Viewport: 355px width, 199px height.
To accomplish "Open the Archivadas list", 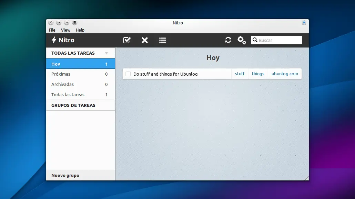I will [x=81, y=84].
